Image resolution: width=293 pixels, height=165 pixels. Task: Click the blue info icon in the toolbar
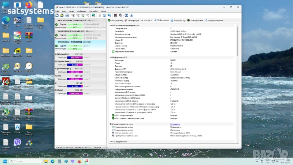(x=131, y=15)
